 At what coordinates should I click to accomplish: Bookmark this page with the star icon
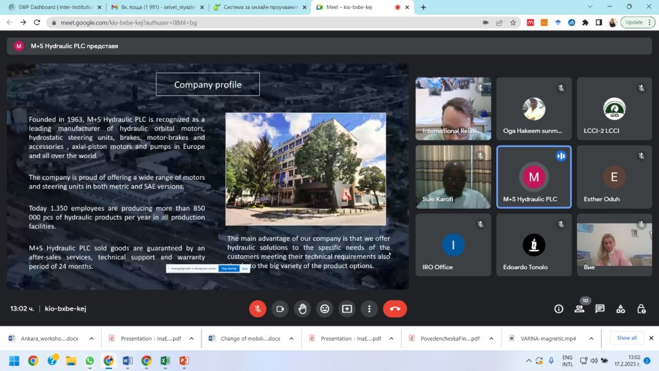(x=513, y=23)
